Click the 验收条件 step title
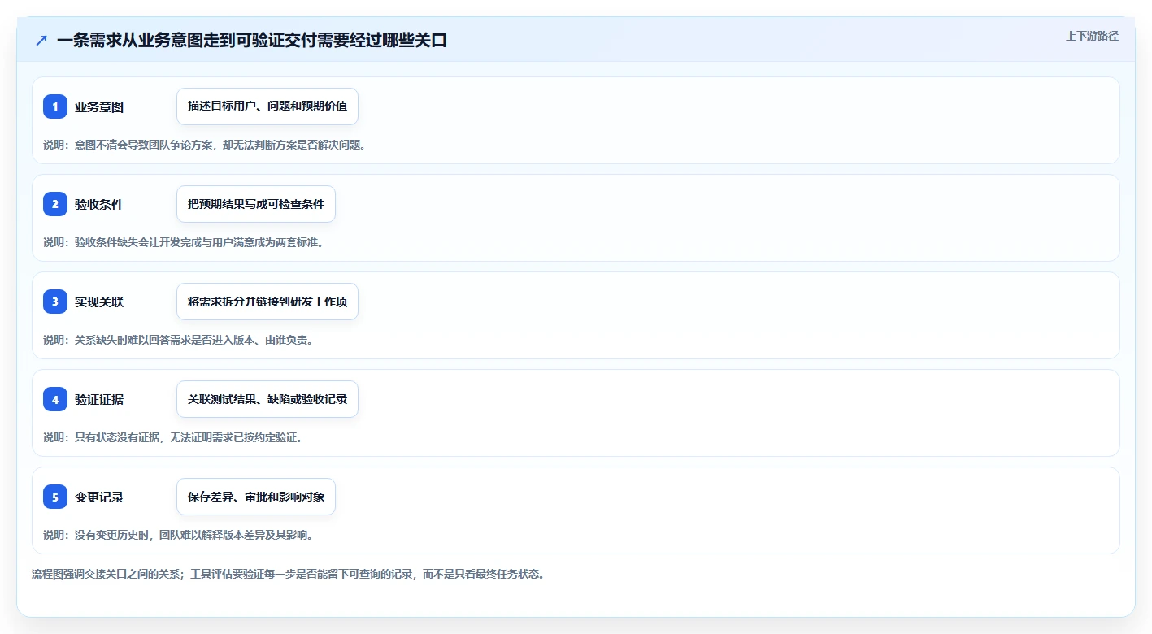 99,204
